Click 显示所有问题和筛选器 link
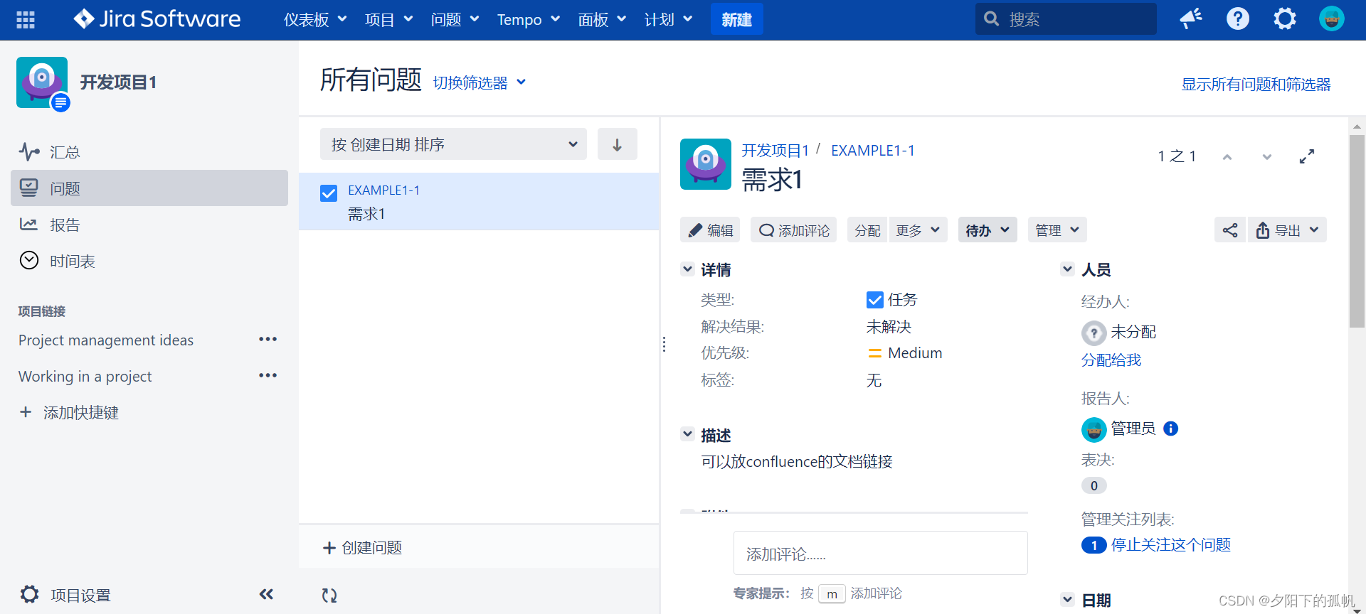The height and width of the screenshot is (614, 1366). 1256,84
